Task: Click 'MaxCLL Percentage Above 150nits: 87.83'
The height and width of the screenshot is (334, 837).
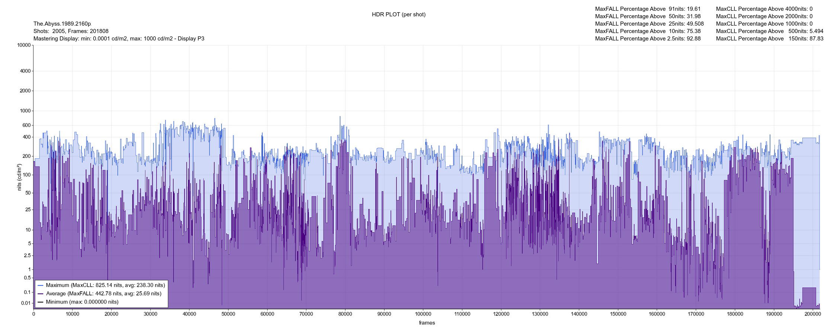Action: 770,39
